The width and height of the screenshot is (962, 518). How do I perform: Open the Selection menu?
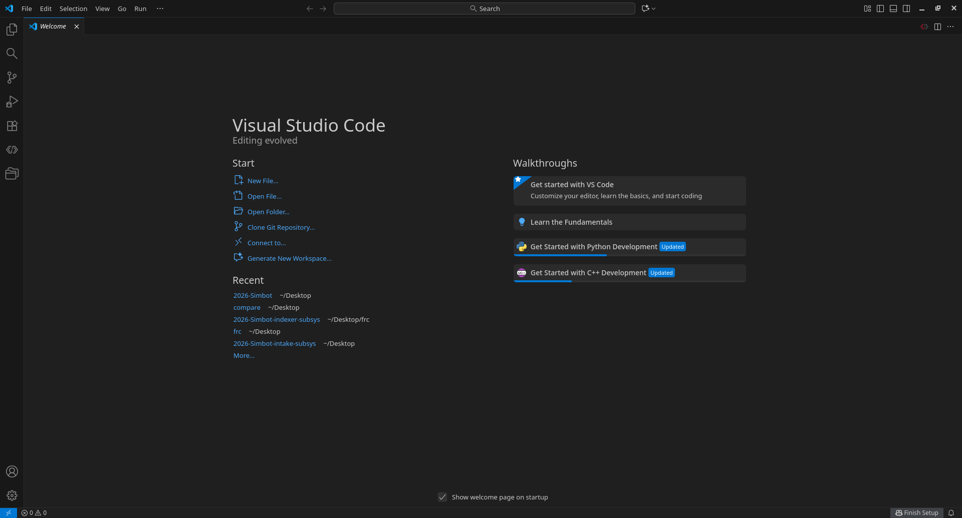(x=73, y=9)
